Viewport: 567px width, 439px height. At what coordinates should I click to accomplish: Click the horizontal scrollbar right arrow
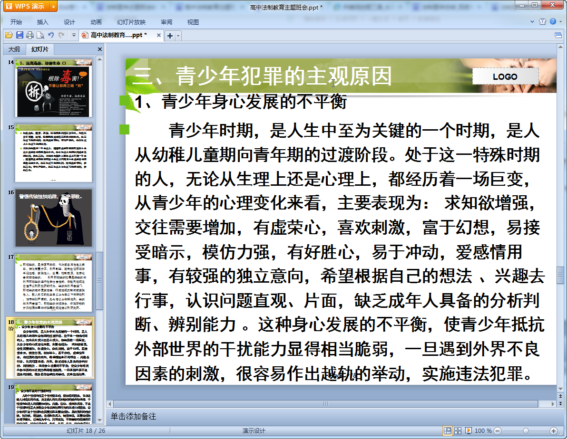point(553,403)
